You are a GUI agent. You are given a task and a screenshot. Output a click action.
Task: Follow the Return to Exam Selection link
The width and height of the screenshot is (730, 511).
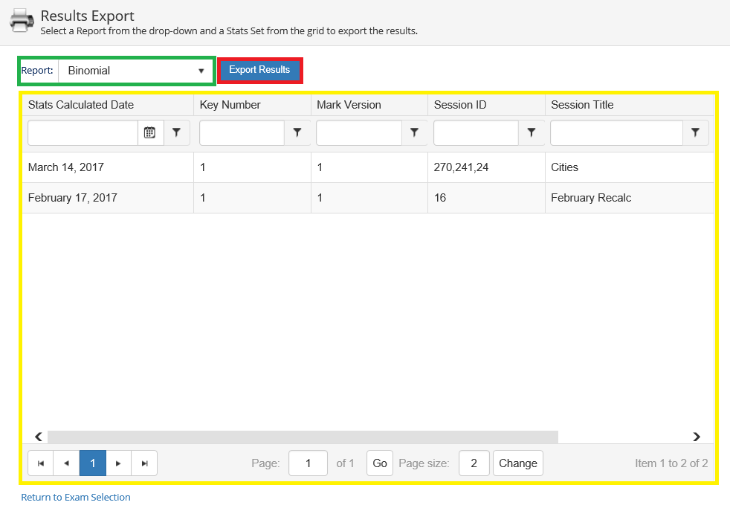click(x=76, y=497)
